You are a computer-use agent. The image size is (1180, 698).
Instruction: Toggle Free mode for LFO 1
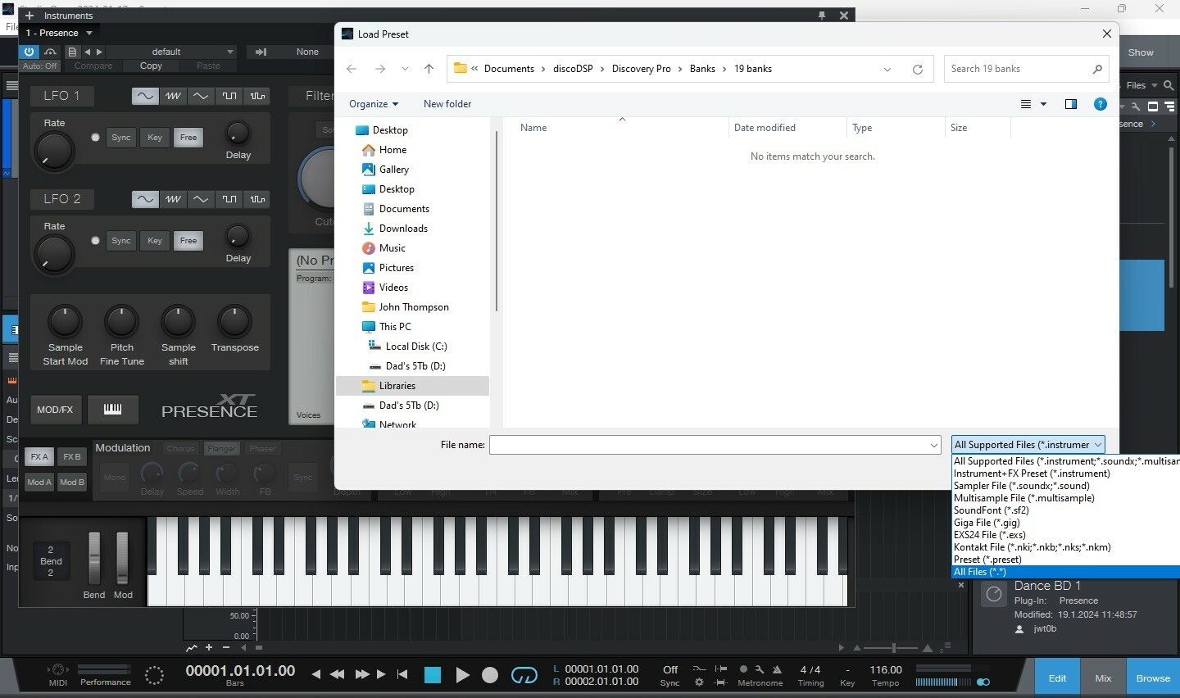click(188, 138)
